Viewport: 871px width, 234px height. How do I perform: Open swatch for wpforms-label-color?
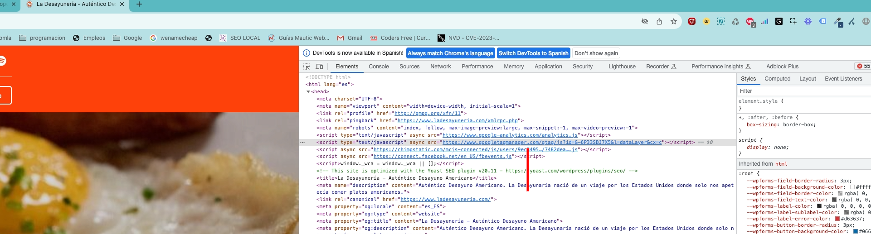click(x=819, y=206)
